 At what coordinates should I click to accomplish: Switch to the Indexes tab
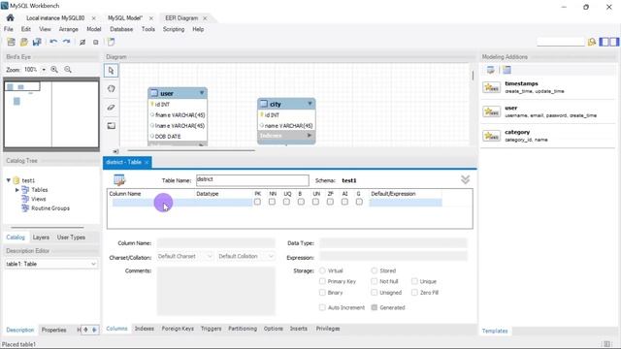tap(145, 329)
